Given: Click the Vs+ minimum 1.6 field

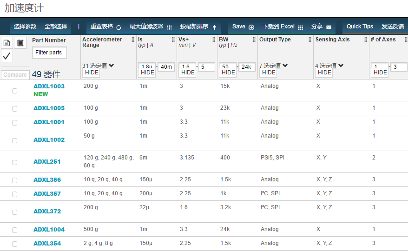Looking at the screenshot, I should click(x=187, y=66).
